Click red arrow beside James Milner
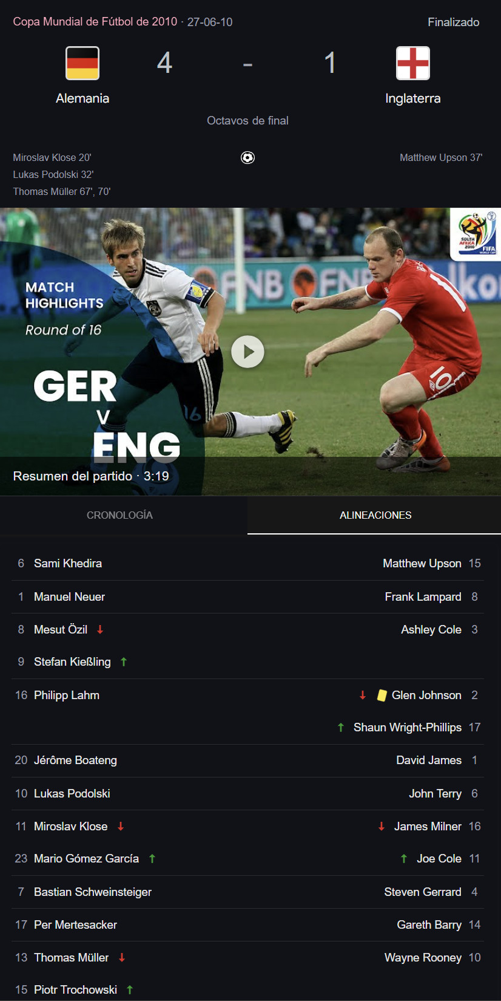This screenshot has width=501, height=1001. point(382,826)
